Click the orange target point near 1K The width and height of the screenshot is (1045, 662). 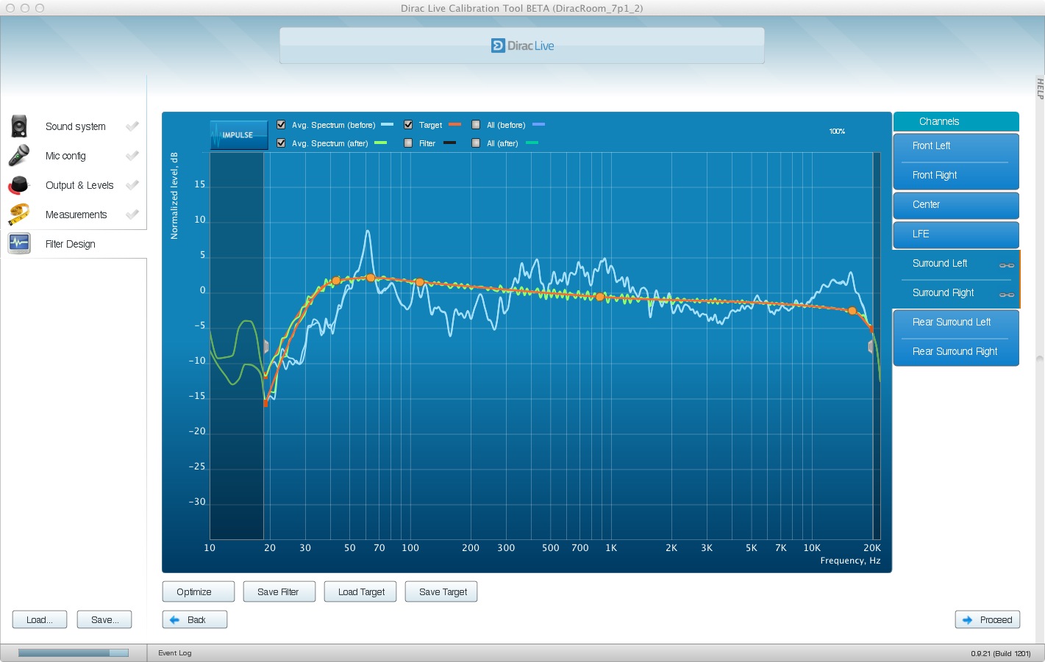pyautogui.click(x=600, y=297)
